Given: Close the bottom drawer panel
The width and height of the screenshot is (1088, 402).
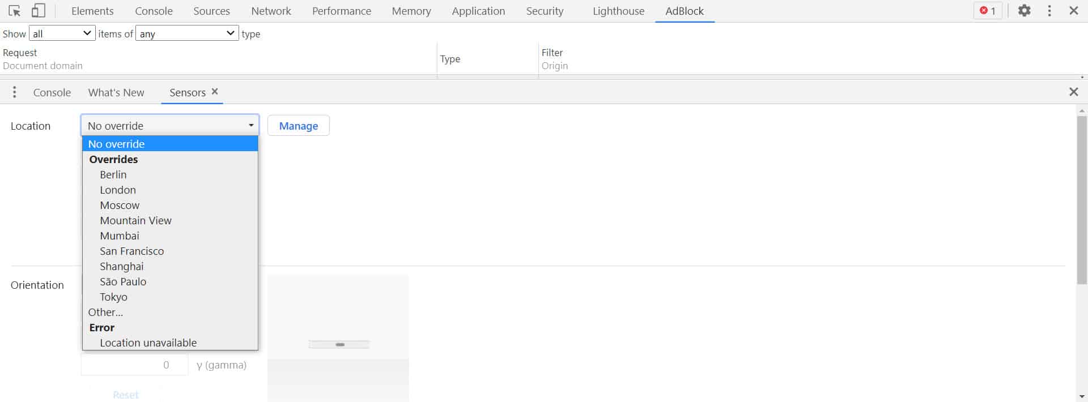Looking at the screenshot, I should pyautogui.click(x=1073, y=92).
